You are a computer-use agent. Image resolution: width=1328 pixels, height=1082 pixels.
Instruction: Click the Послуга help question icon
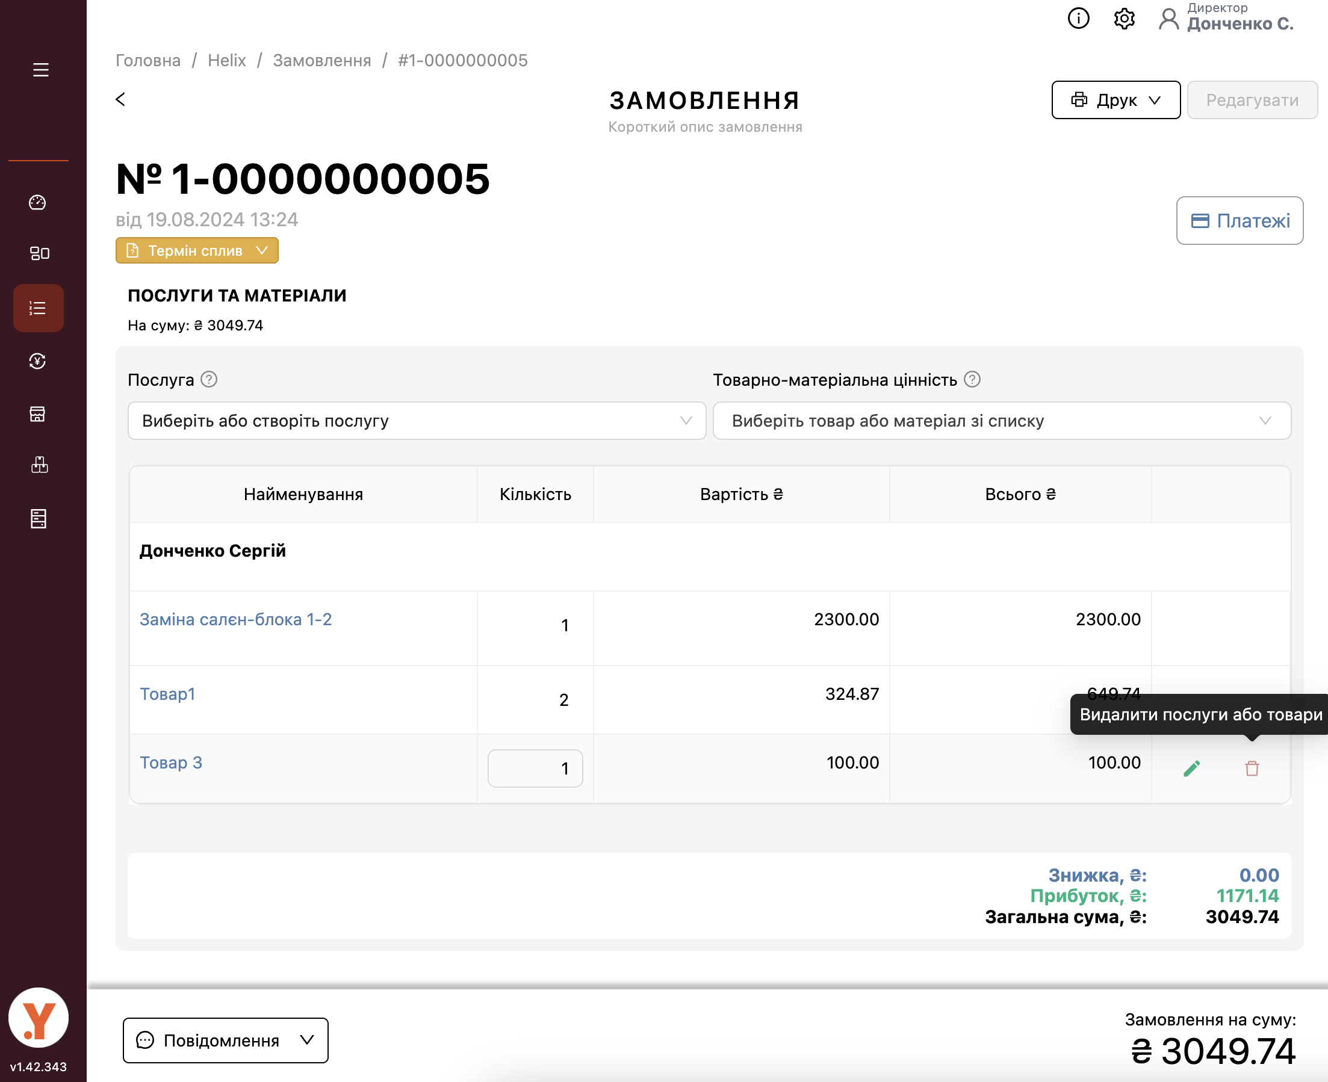pyautogui.click(x=209, y=380)
